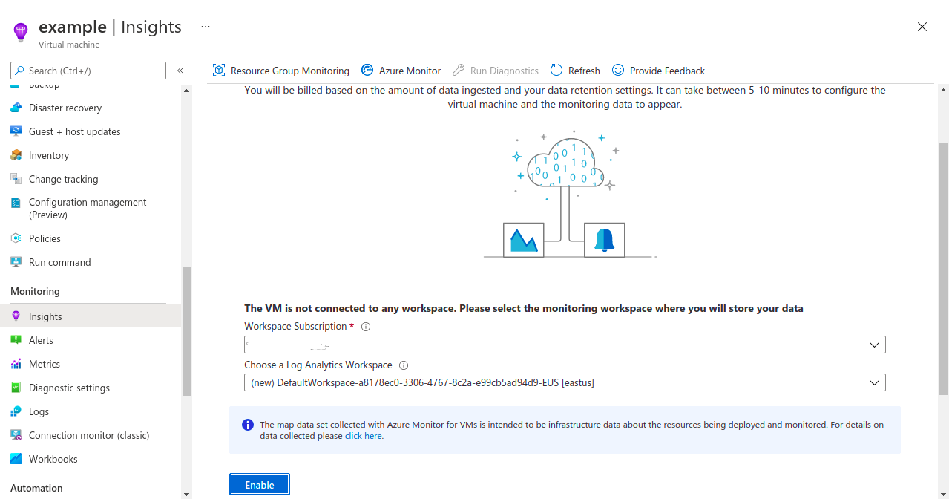Click the main content vertical scrollbar thumb
949x499 pixels.
pos(944,267)
